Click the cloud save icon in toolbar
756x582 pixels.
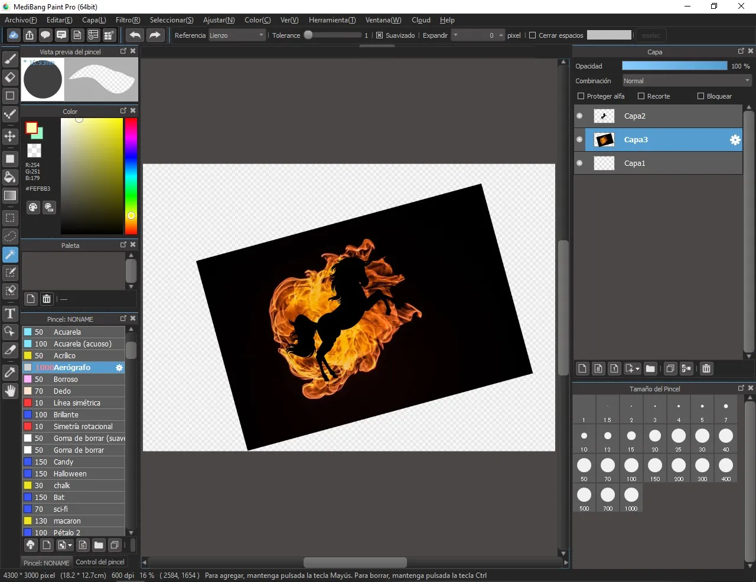pos(13,35)
